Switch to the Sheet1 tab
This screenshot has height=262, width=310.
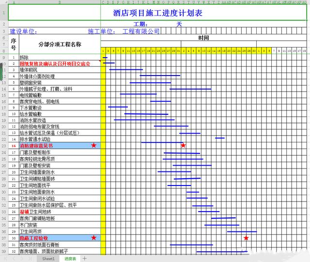[x=48, y=259]
